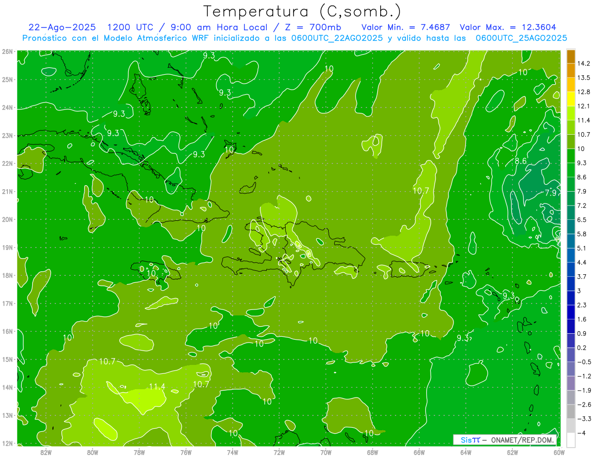Image resolution: width=594 pixels, height=459 pixels.
Task: Click the 76W longitude axis label
Action: tap(186, 452)
